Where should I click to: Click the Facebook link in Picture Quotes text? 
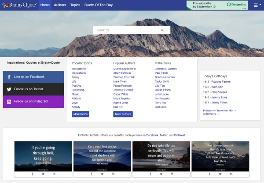pyautogui.click(x=152, y=135)
